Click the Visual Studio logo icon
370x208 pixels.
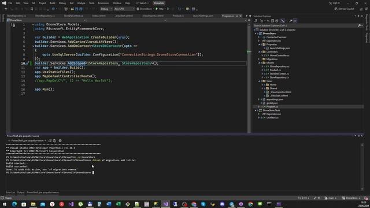point(4,3)
